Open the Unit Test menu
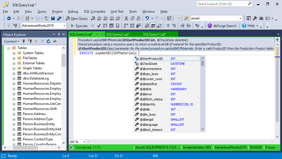The image size is (282, 159). click(117, 12)
